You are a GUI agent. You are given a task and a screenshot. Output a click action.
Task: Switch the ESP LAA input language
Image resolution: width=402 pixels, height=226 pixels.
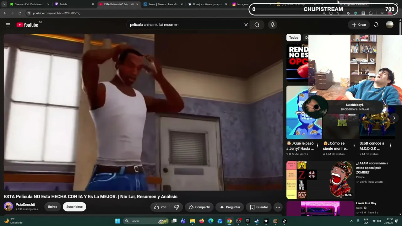tap(366, 221)
